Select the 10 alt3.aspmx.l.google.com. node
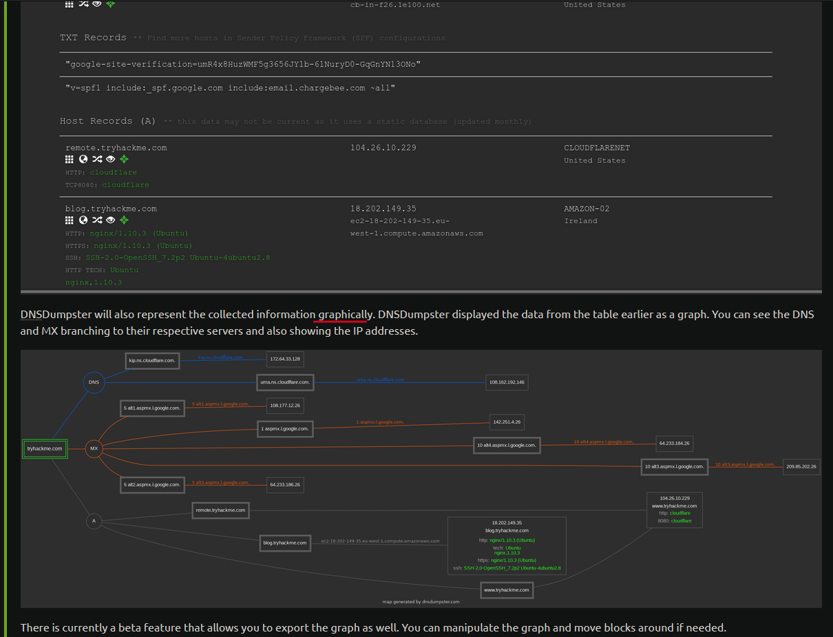Screen dimensions: 833x637 pyautogui.click(x=675, y=467)
